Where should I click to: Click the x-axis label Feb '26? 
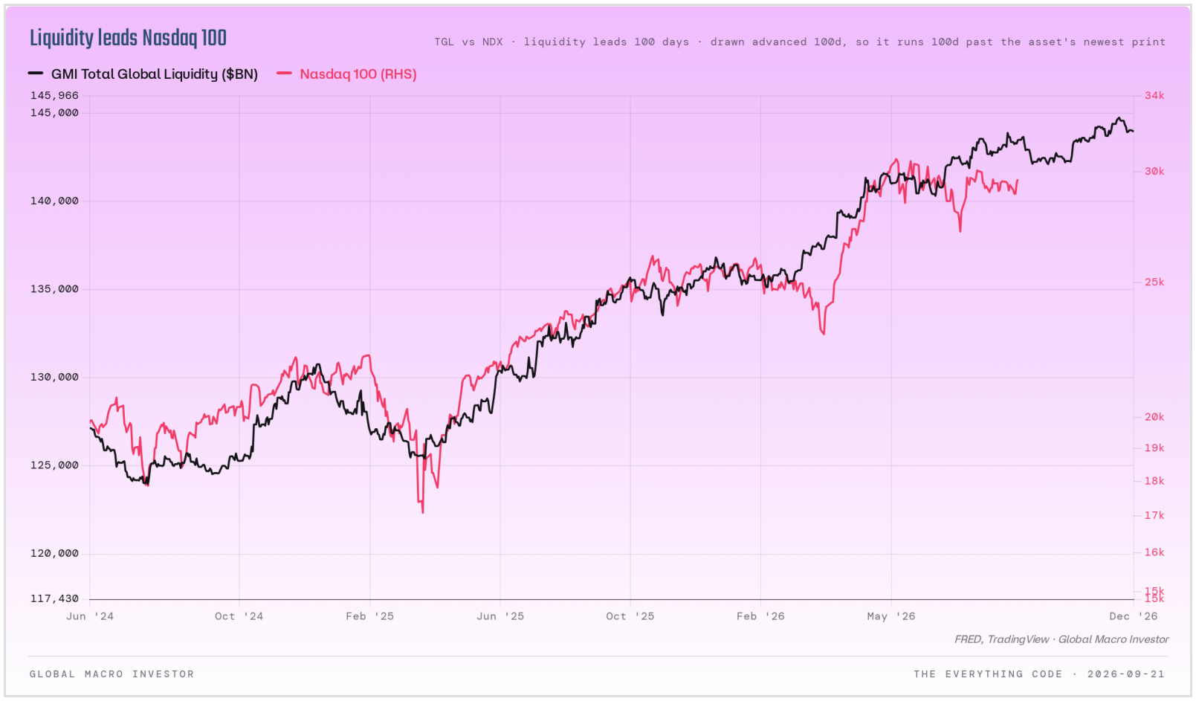click(x=760, y=616)
